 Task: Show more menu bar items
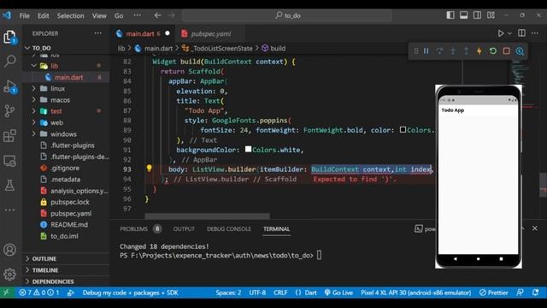[138, 15]
